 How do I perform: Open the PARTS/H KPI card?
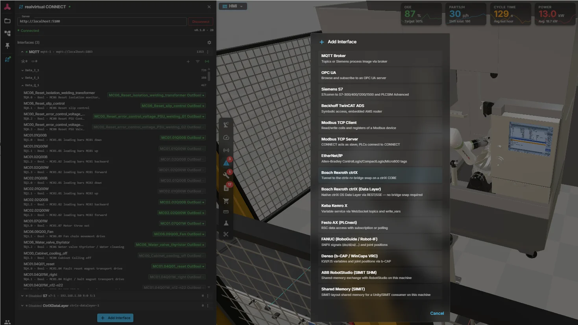pyautogui.click(x=466, y=14)
